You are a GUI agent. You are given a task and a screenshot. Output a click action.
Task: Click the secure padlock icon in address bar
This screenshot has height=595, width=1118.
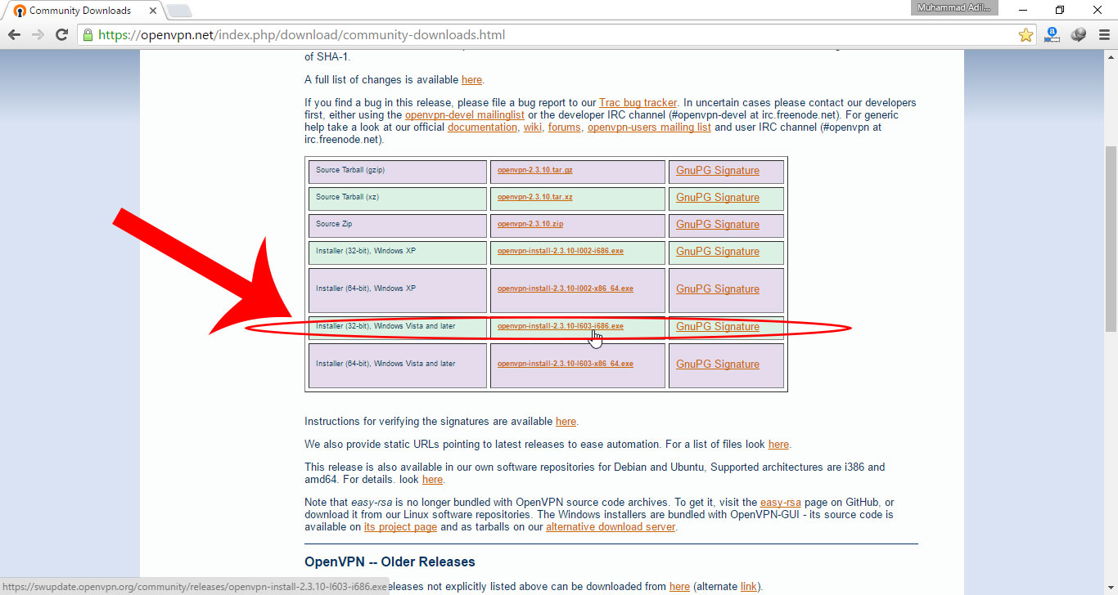pyautogui.click(x=88, y=35)
